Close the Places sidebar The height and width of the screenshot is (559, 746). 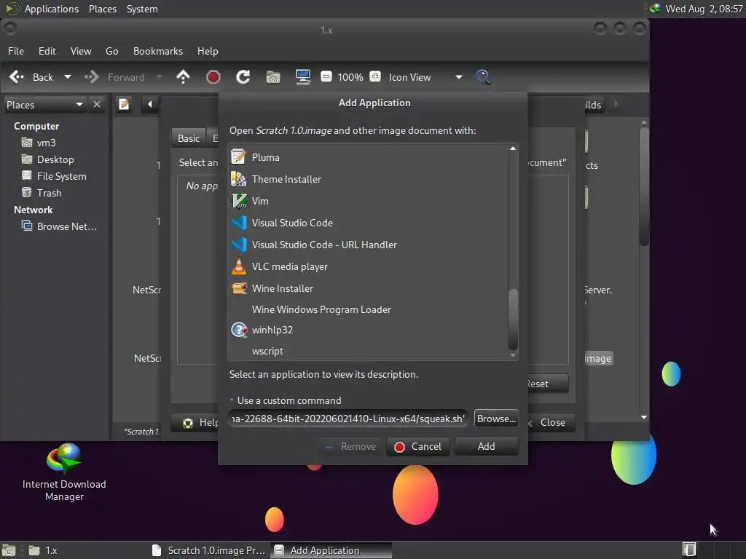97,104
